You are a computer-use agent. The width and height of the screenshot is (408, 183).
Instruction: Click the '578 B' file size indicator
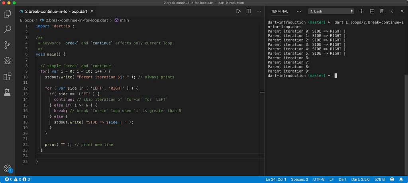pos(380,179)
